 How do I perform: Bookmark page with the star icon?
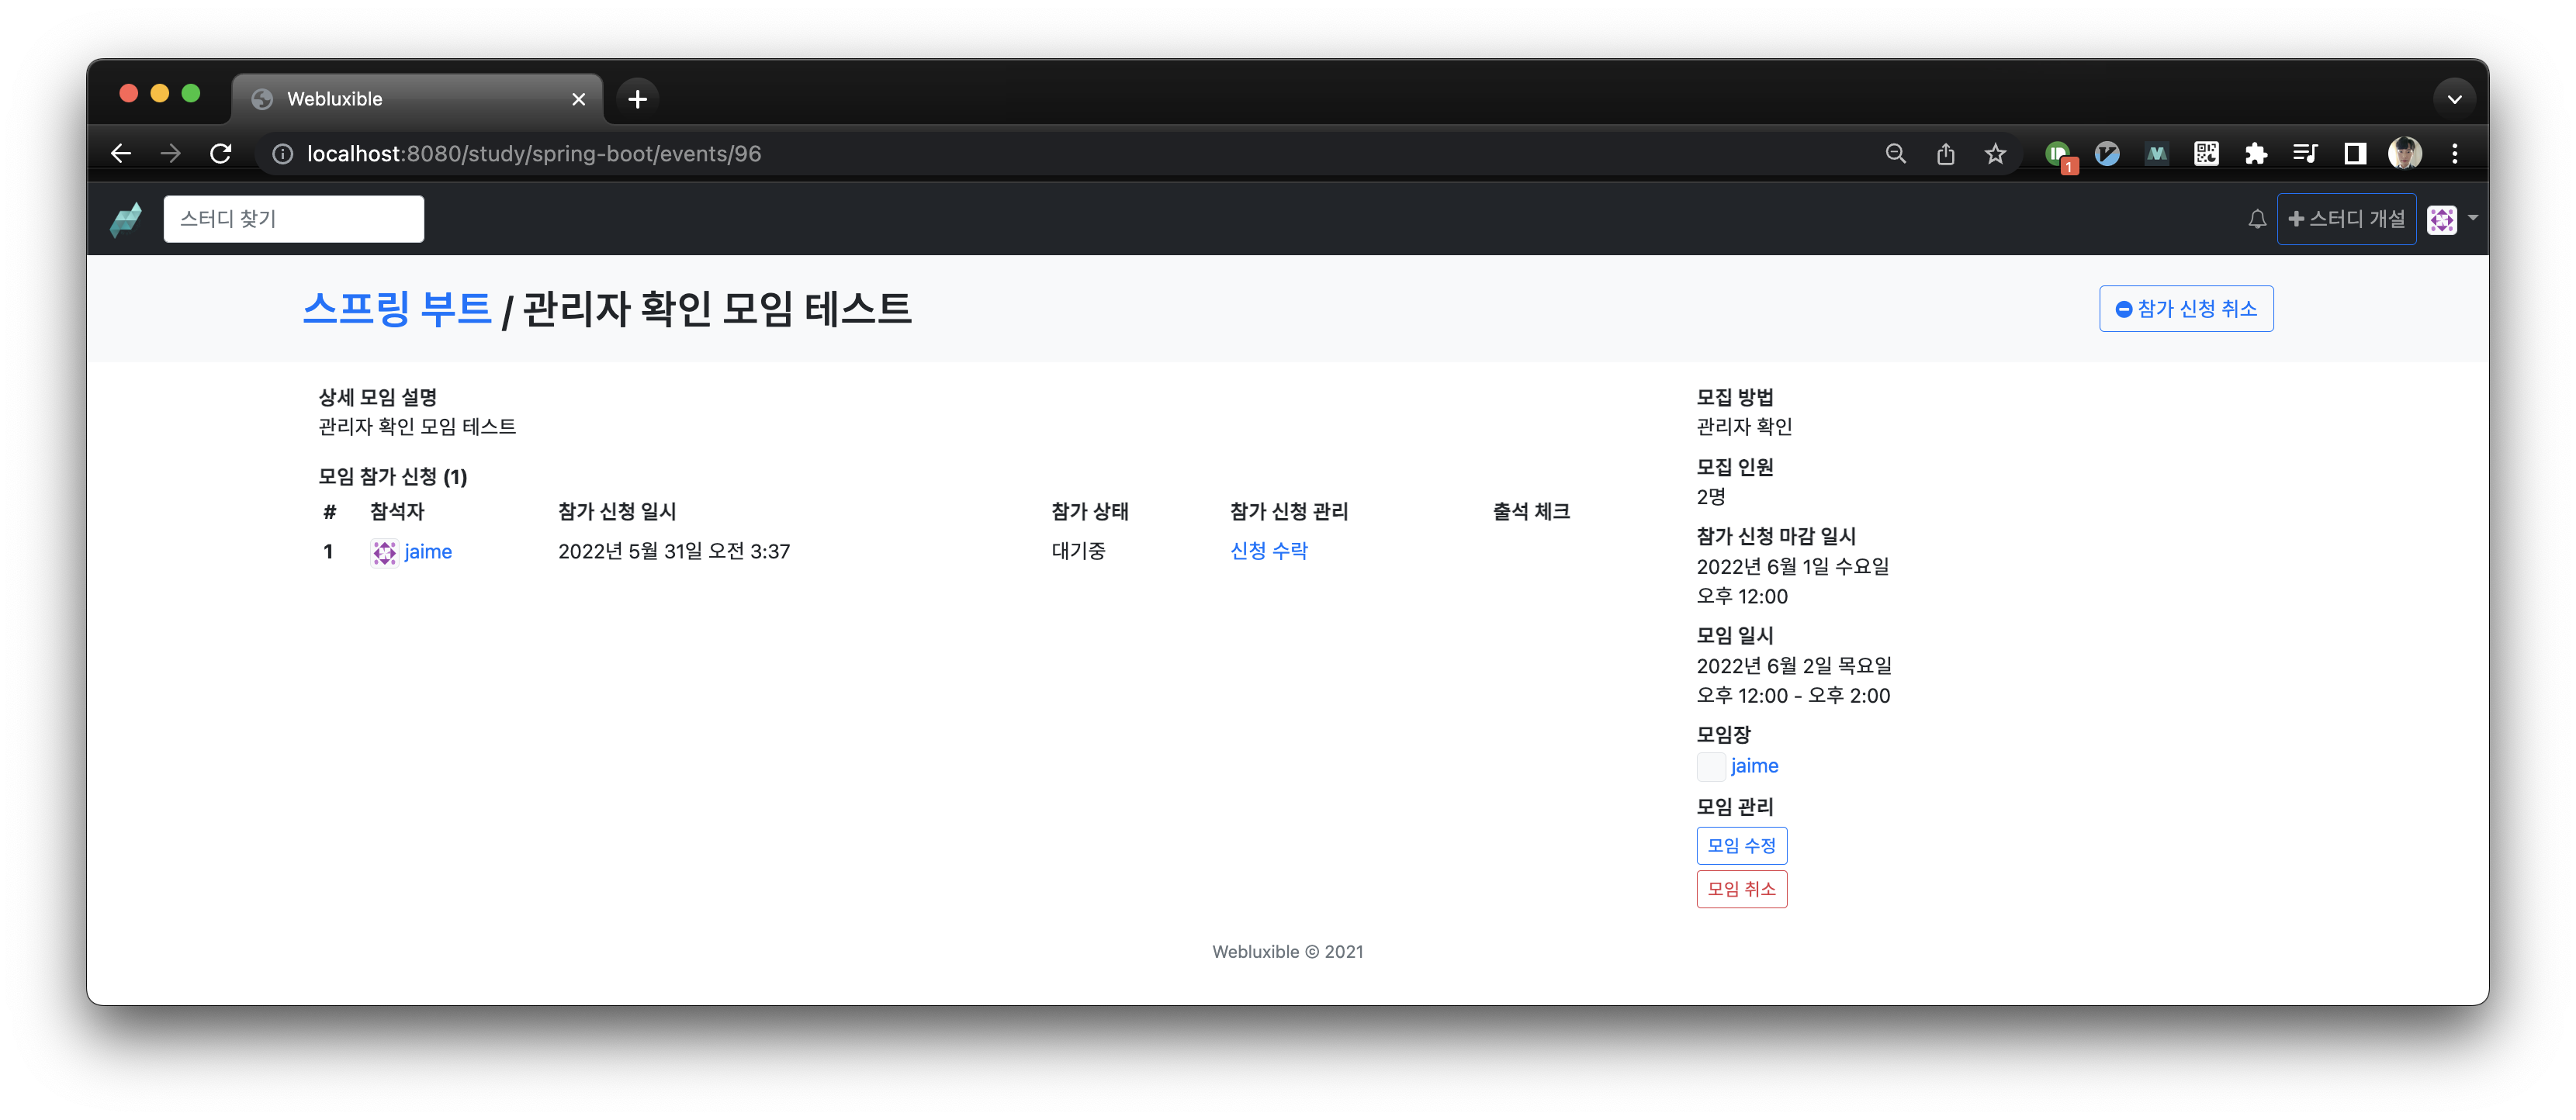[1995, 153]
